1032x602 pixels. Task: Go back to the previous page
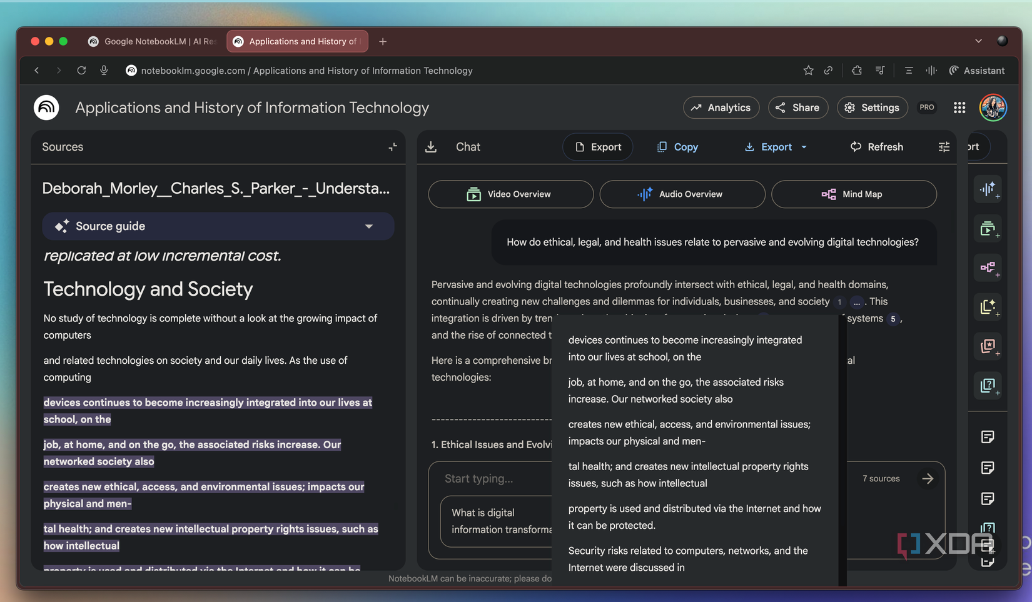[x=37, y=71]
